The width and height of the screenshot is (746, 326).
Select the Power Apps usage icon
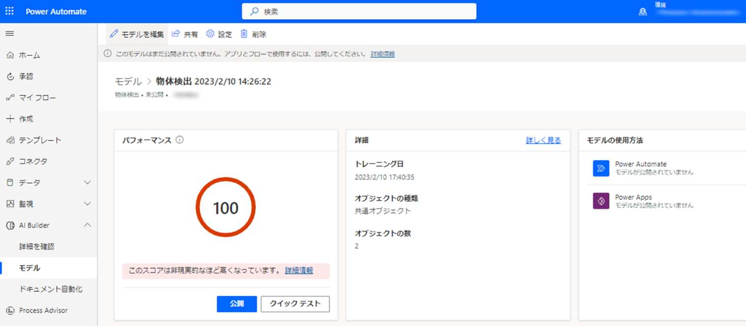point(601,201)
